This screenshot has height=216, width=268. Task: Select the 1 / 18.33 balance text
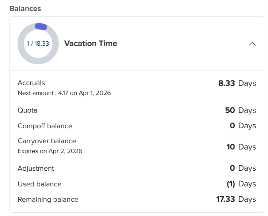(38, 43)
